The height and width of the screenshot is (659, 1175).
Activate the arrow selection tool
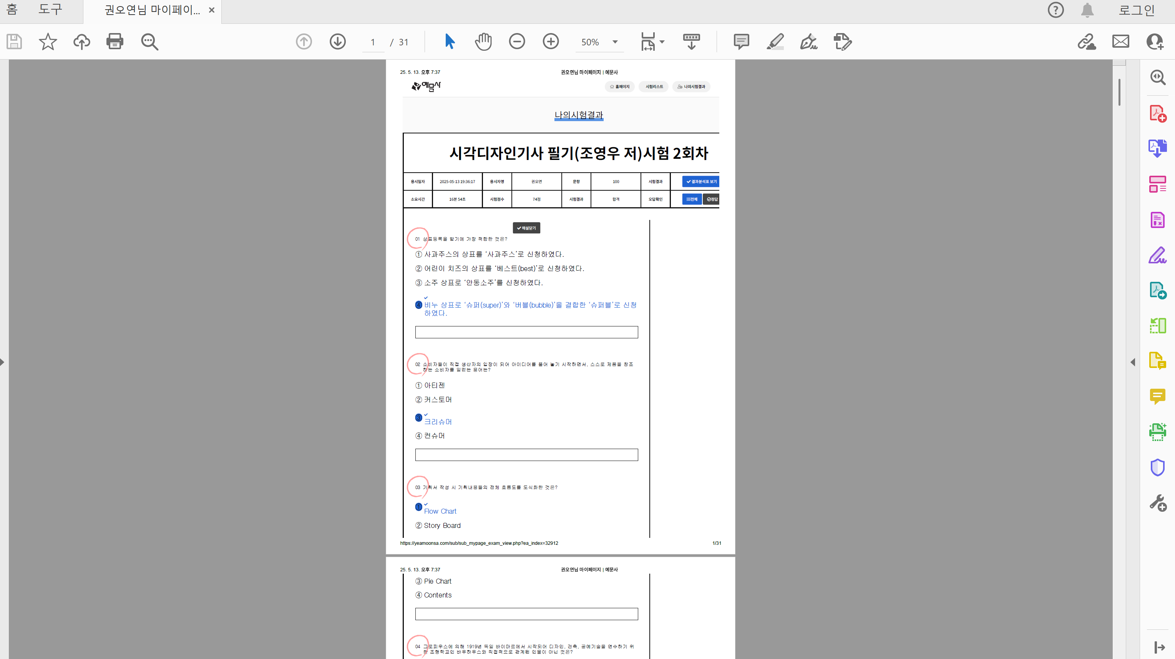pyautogui.click(x=449, y=42)
